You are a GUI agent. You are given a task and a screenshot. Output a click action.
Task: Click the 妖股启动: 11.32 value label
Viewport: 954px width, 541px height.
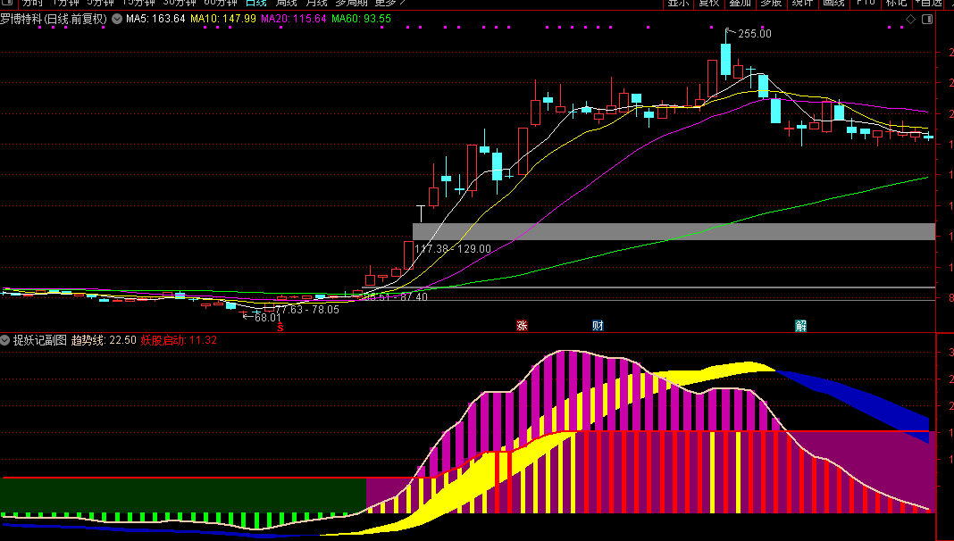[x=179, y=340]
